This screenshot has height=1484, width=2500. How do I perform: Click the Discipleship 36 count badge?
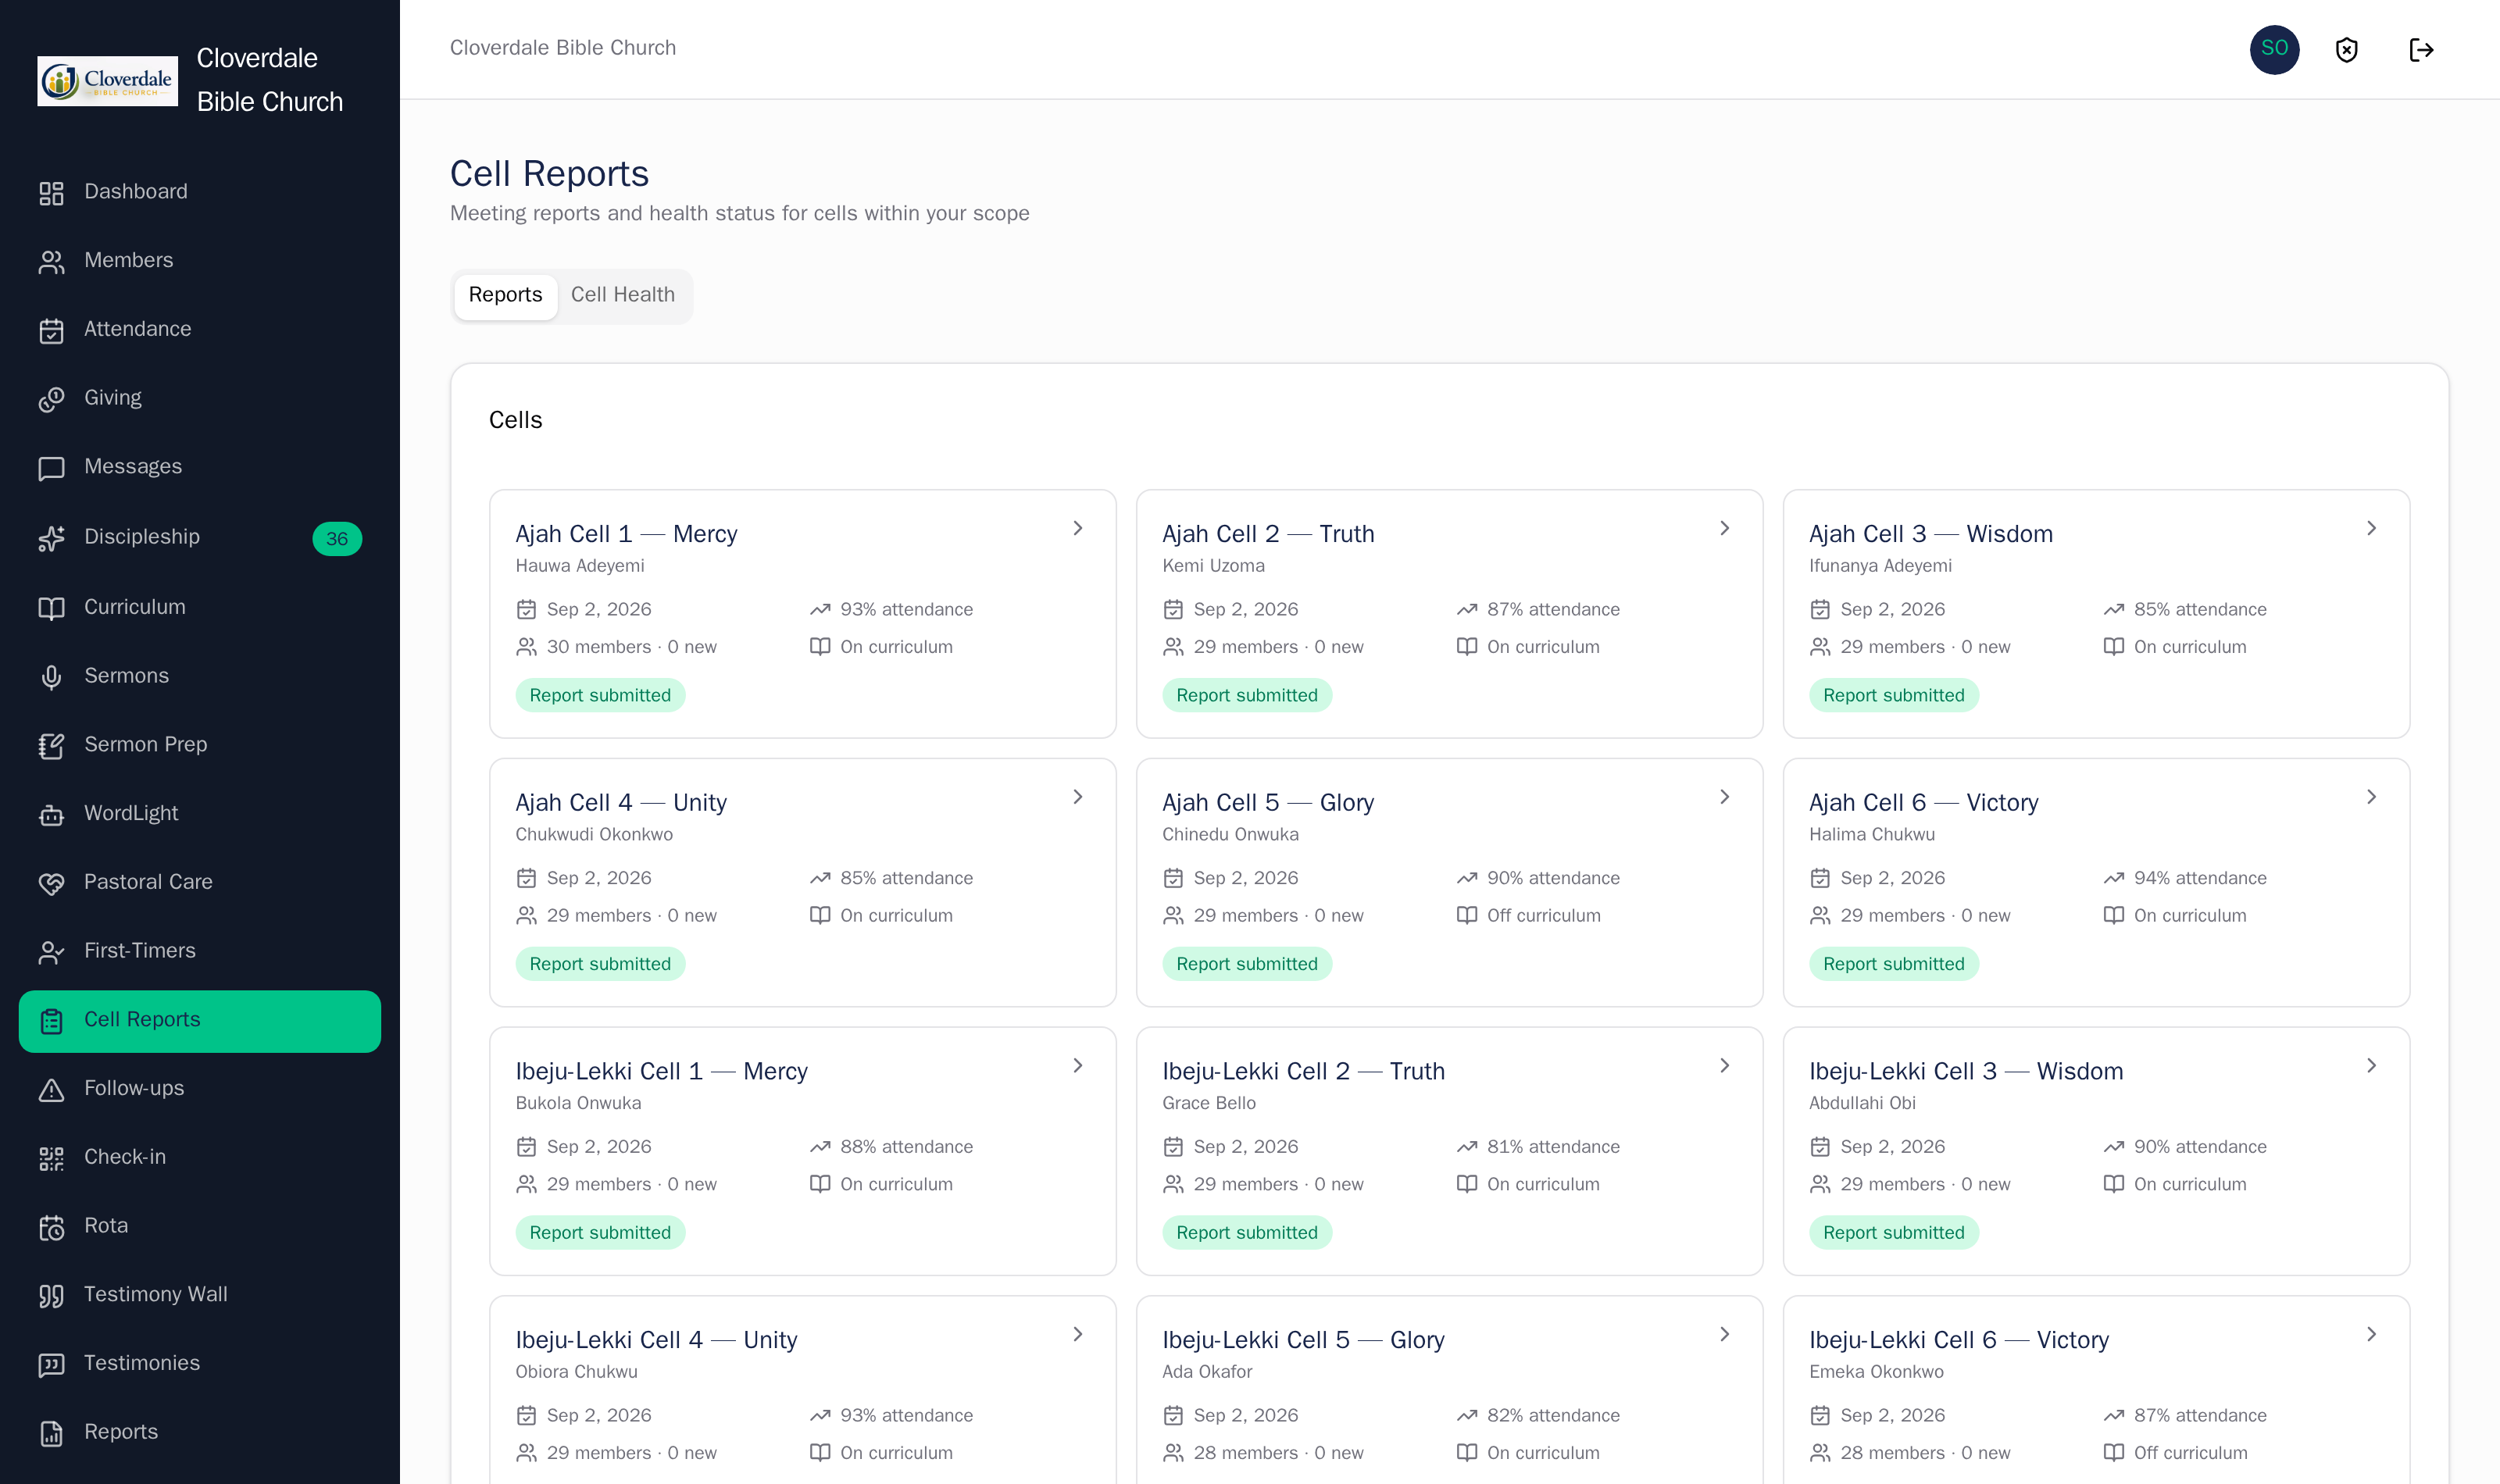pos(337,539)
